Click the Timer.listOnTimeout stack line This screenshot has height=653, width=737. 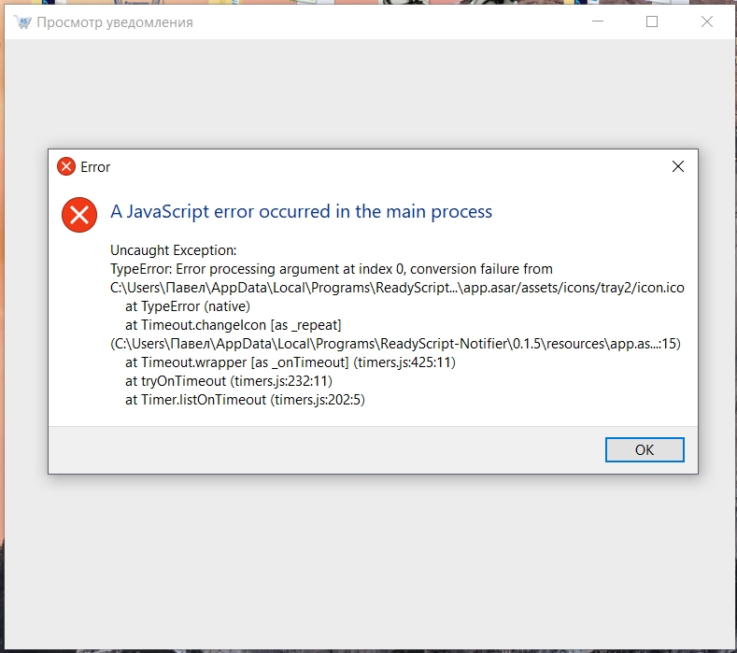[x=245, y=400]
